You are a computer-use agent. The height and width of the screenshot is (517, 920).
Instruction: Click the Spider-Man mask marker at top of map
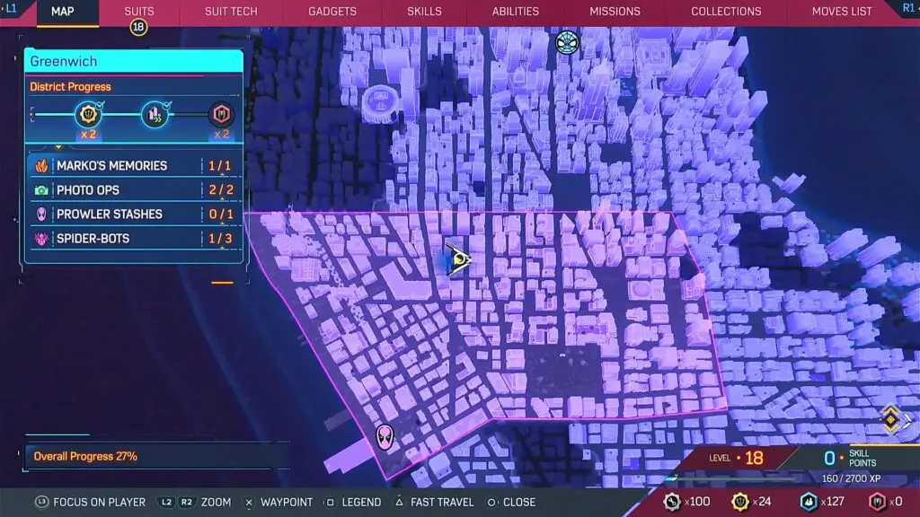(x=567, y=42)
